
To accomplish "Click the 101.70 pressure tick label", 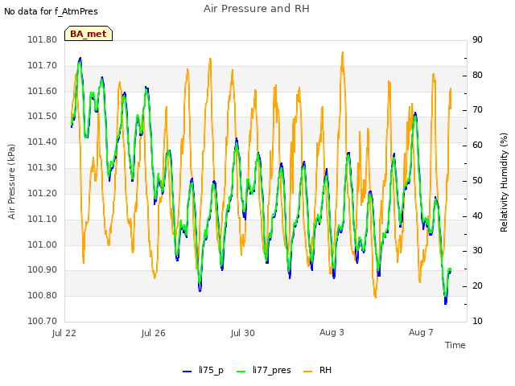I will coord(43,66).
